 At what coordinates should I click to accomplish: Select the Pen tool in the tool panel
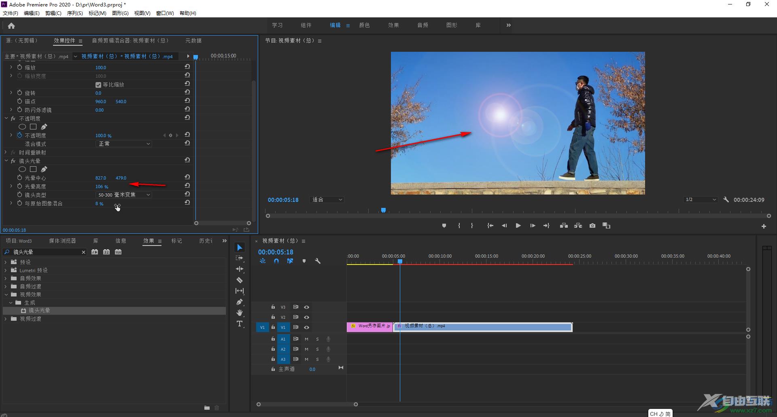[240, 302]
